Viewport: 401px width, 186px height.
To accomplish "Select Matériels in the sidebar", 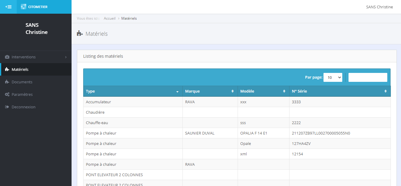I will (36, 69).
